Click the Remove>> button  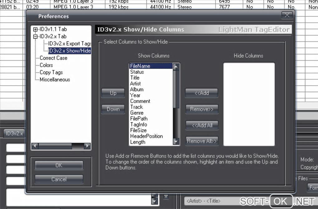pos(202,109)
